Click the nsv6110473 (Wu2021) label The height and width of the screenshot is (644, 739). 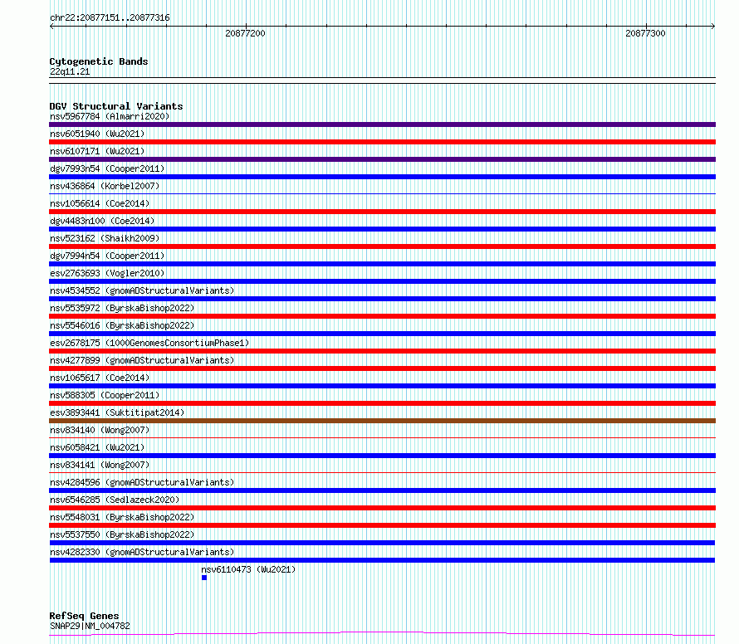pyautogui.click(x=248, y=569)
